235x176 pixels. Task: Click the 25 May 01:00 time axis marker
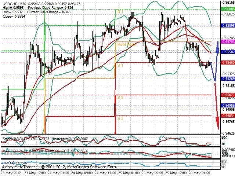[129, 173]
